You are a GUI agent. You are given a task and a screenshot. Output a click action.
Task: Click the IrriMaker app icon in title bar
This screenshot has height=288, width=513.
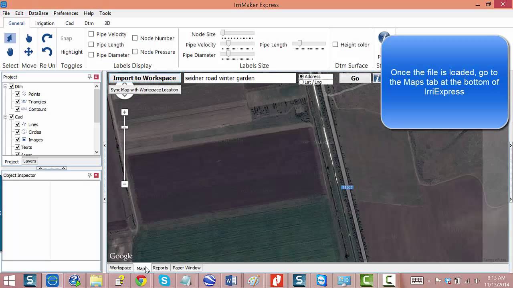click(x=4, y=4)
